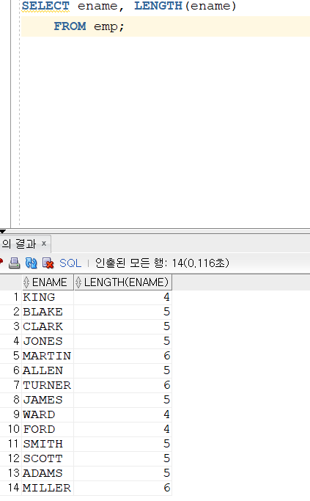Select the TURNER cell
This screenshot has width=310, height=501.
click(48, 385)
